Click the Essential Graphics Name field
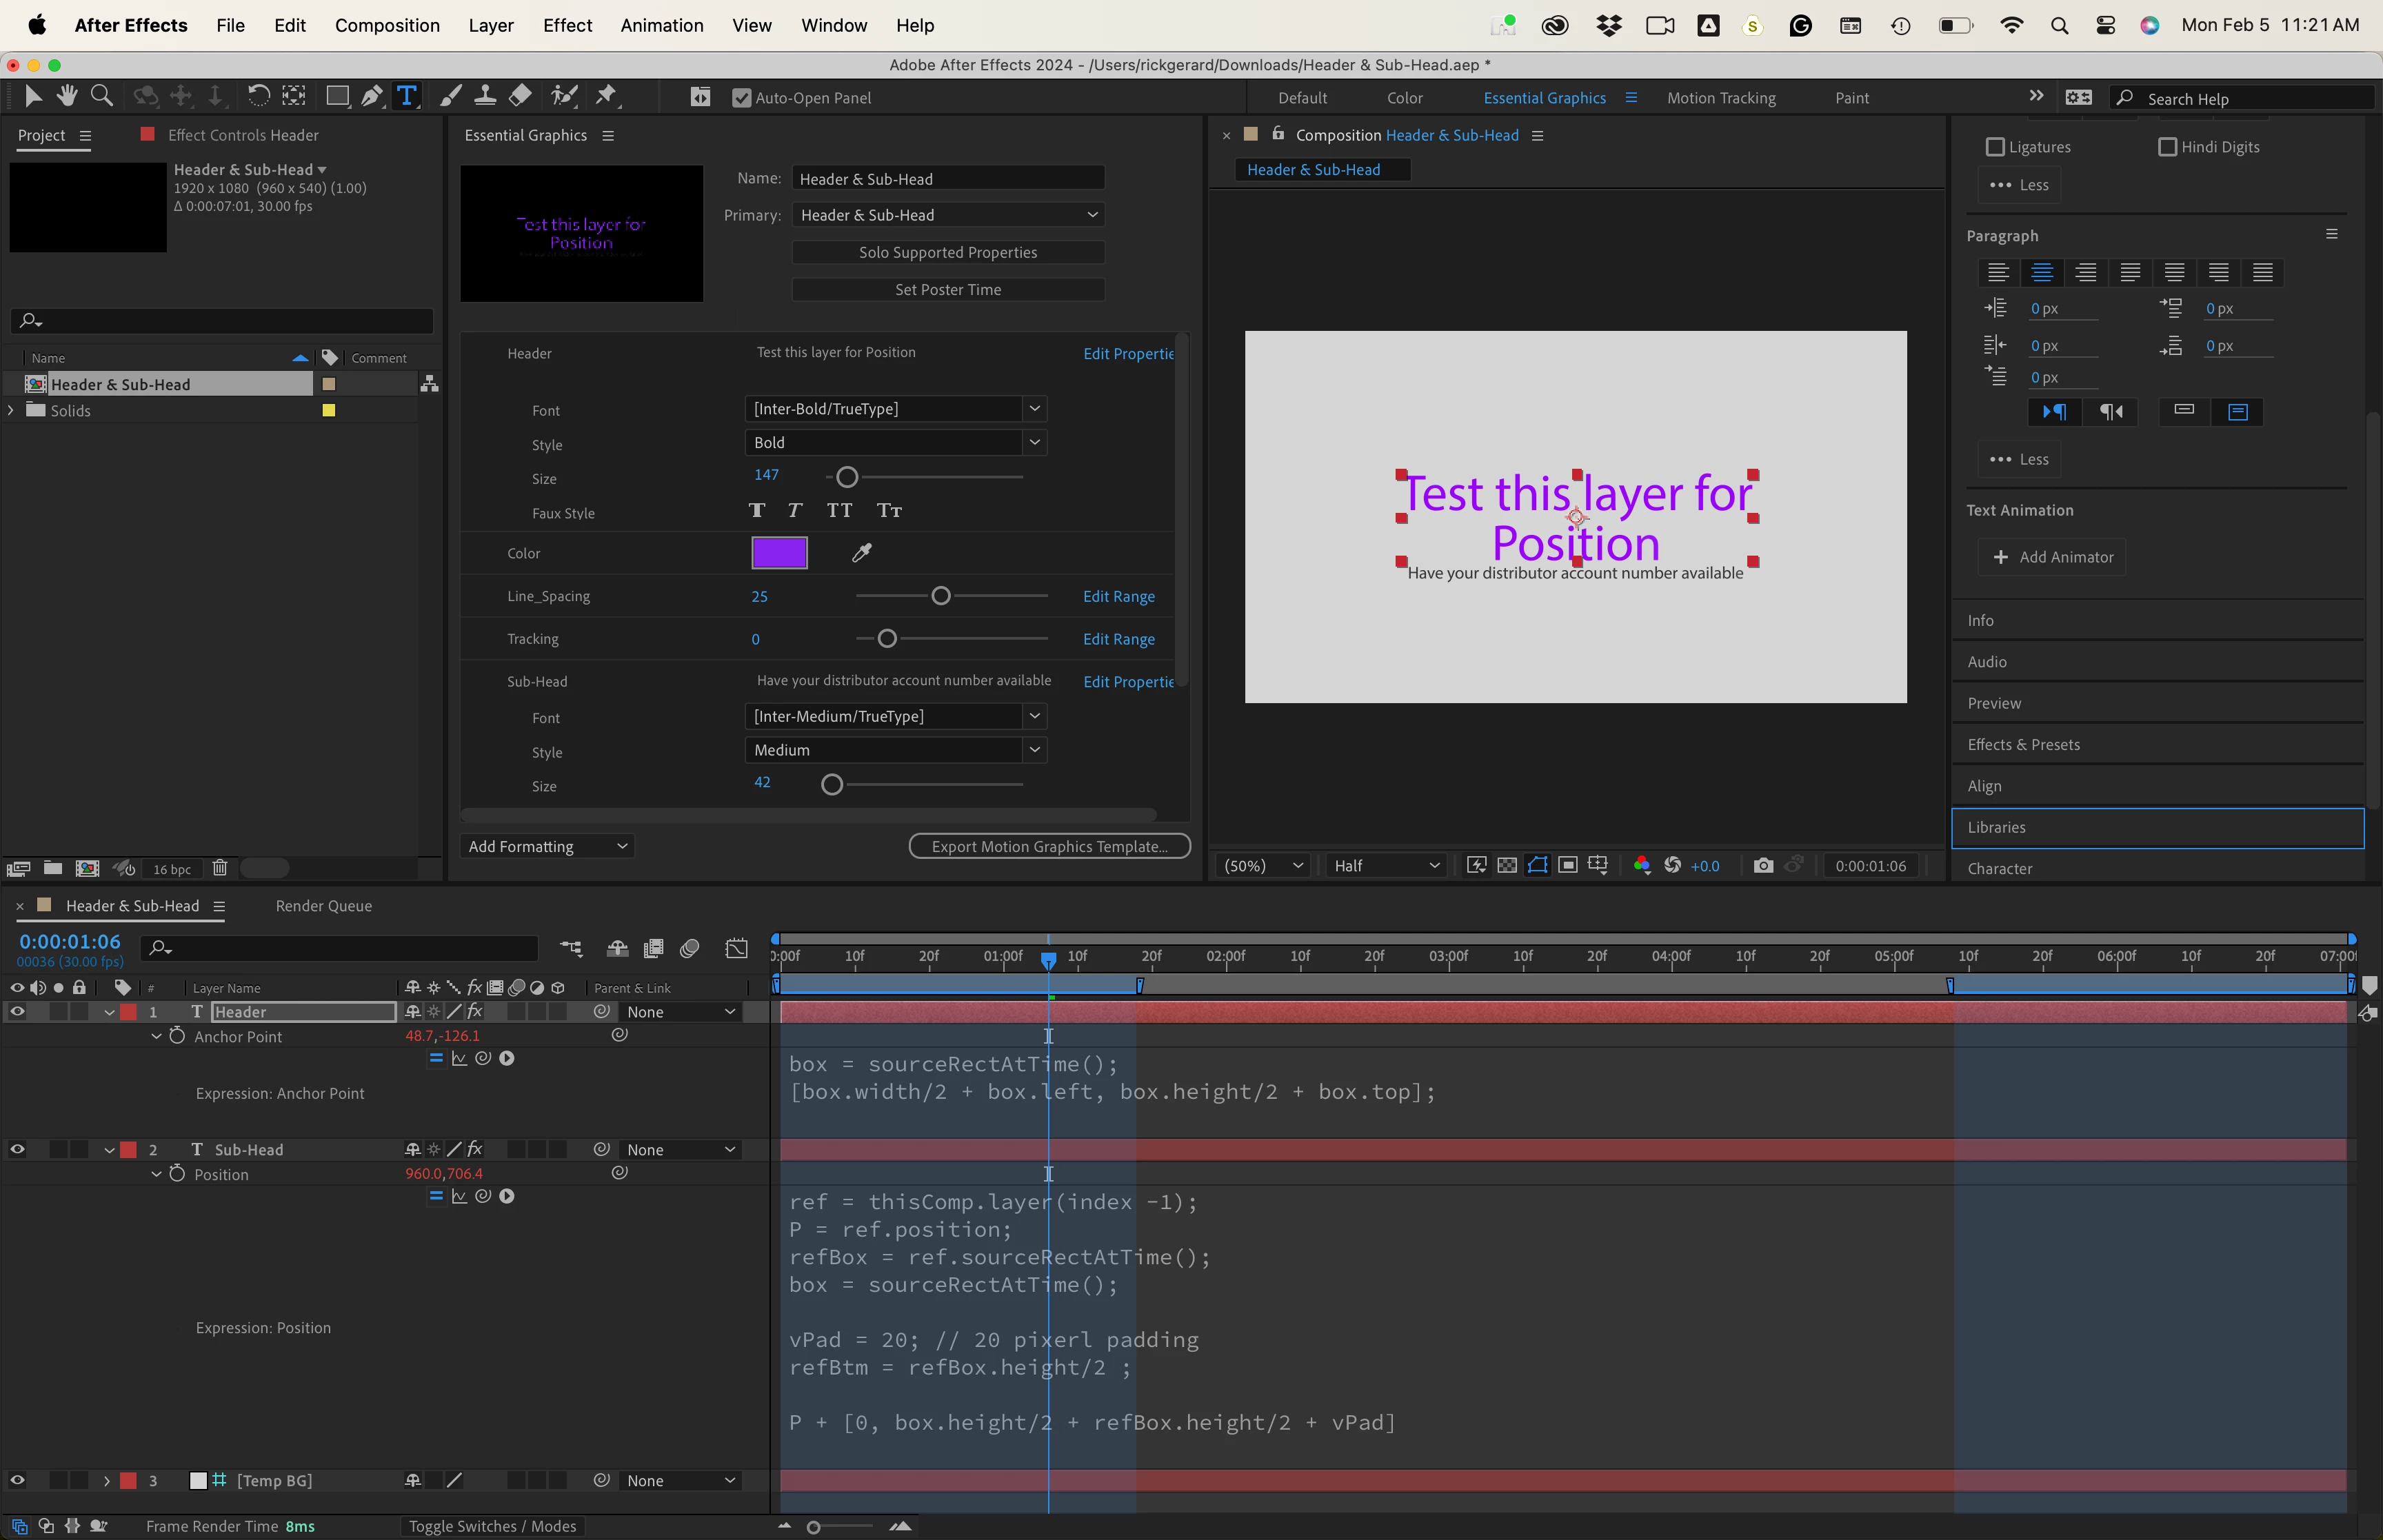 (947, 179)
